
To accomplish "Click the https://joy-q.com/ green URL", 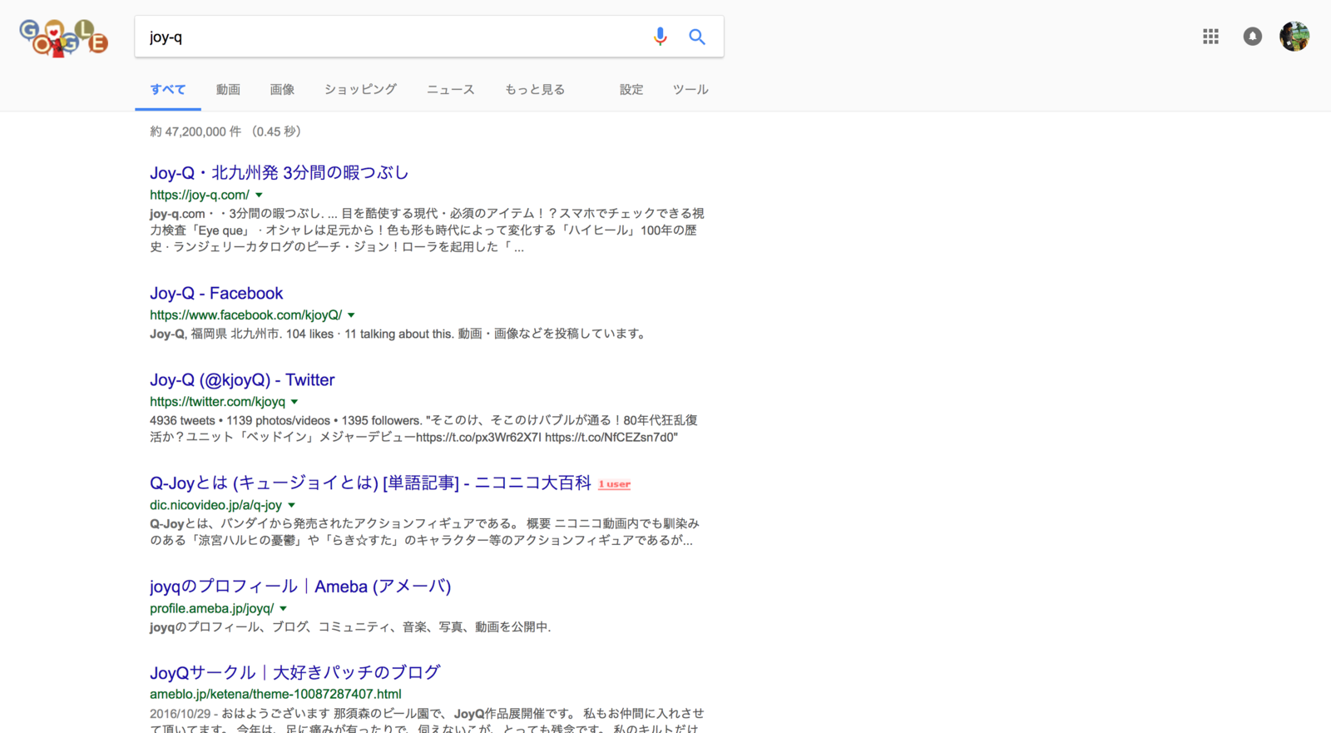I will (200, 195).
